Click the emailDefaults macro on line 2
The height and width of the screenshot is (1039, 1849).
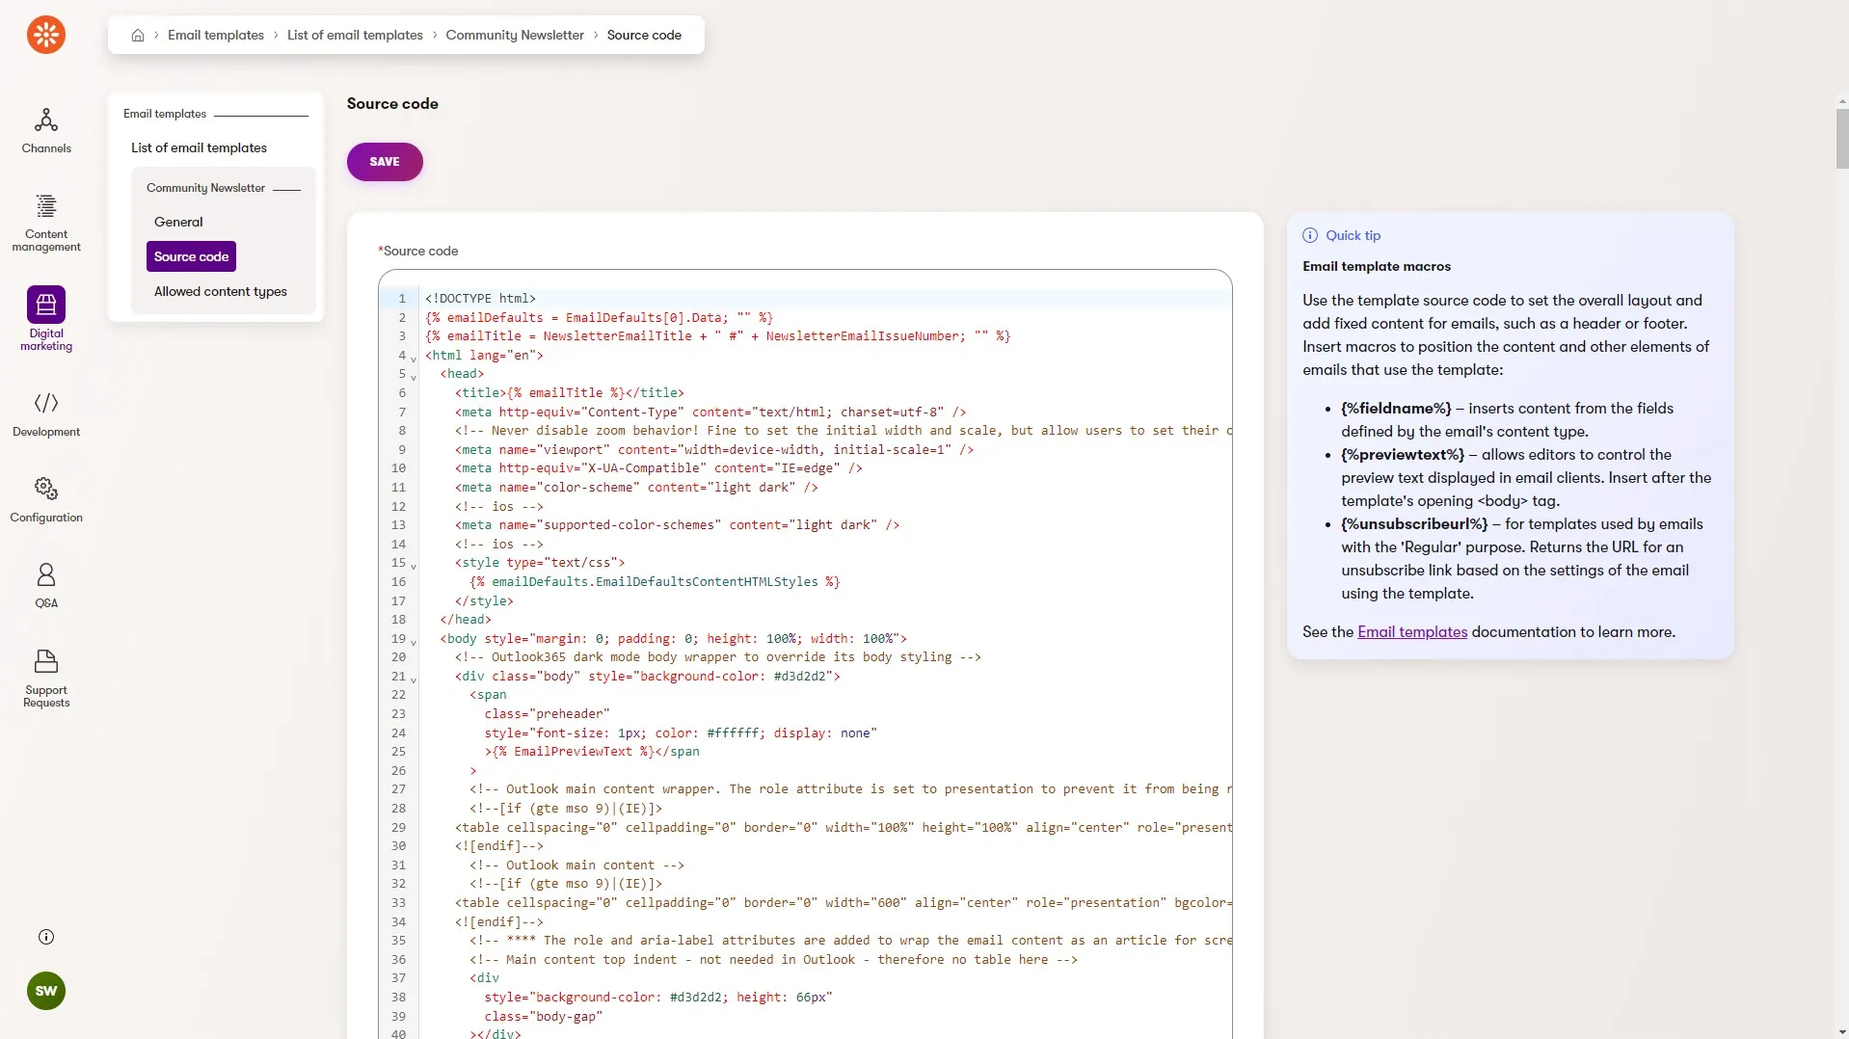pyautogui.click(x=599, y=317)
